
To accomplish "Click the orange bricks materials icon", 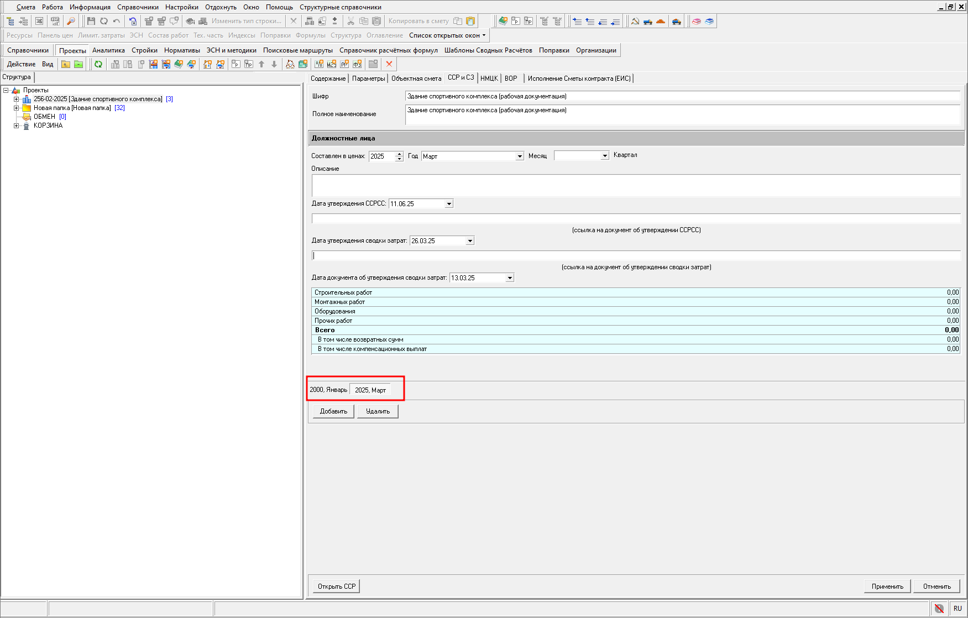I will pos(661,21).
